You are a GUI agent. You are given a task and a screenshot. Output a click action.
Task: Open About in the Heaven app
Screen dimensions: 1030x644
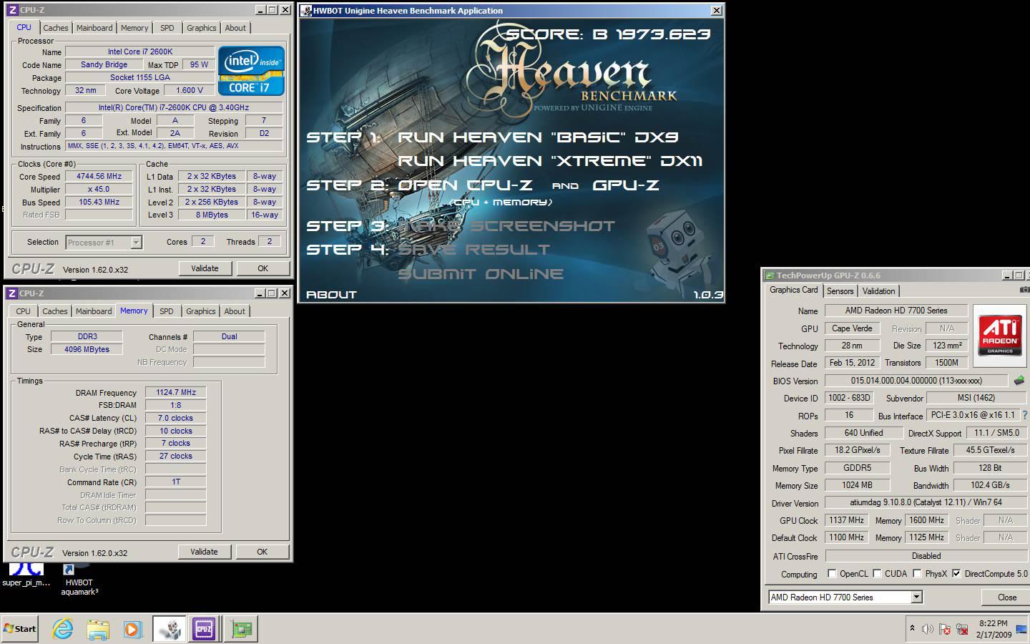point(331,295)
